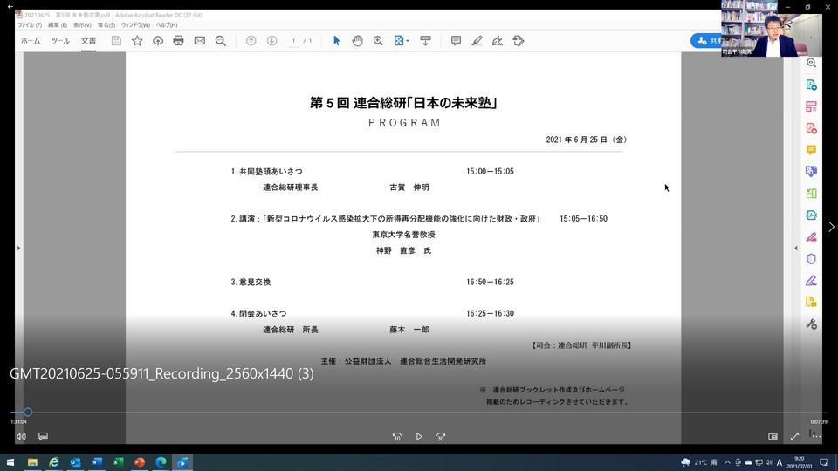The height and width of the screenshot is (471, 838).
Task: Click the blue share button
Action: (706, 41)
